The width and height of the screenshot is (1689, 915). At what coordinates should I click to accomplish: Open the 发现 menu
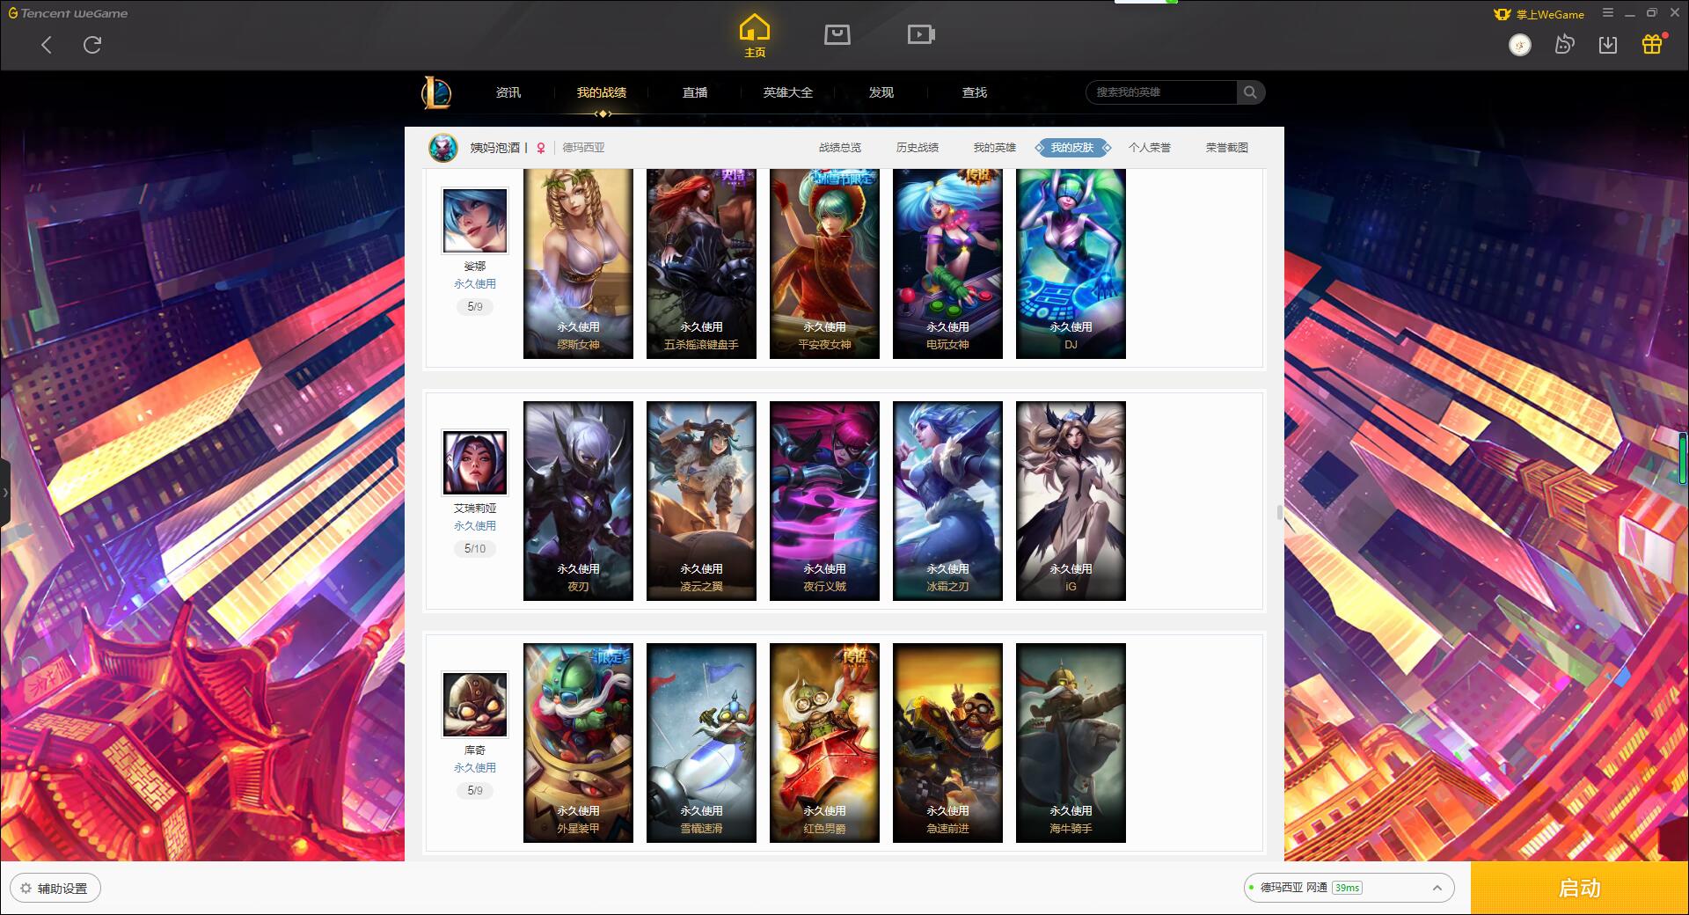coord(881,92)
